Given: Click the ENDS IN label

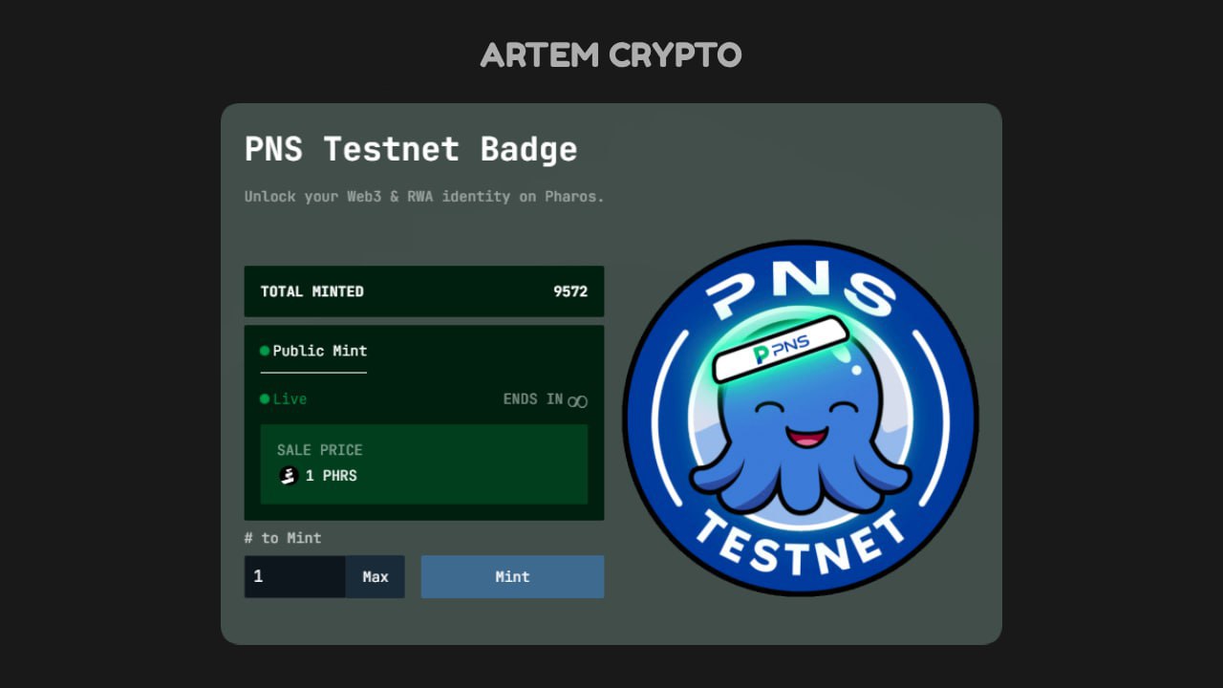Looking at the screenshot, I should (533, 399).
